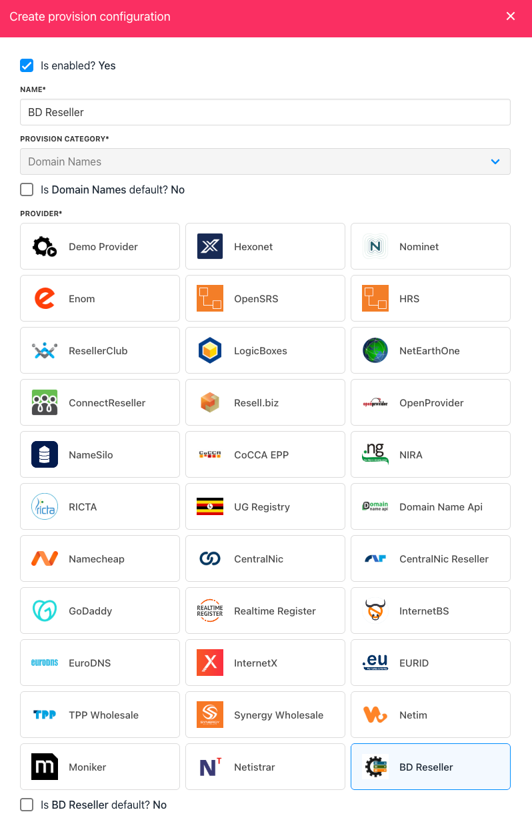532x816 pixels.
Task: Click the Netim orange W logo
Action: (375, 715)
